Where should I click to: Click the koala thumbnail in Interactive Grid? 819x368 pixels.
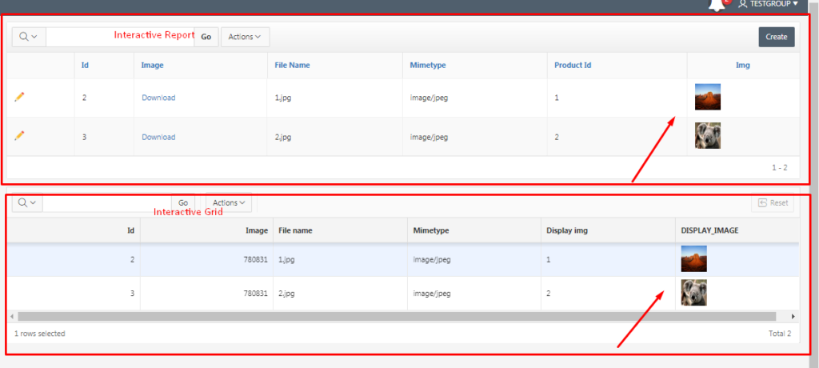(693, 293)
